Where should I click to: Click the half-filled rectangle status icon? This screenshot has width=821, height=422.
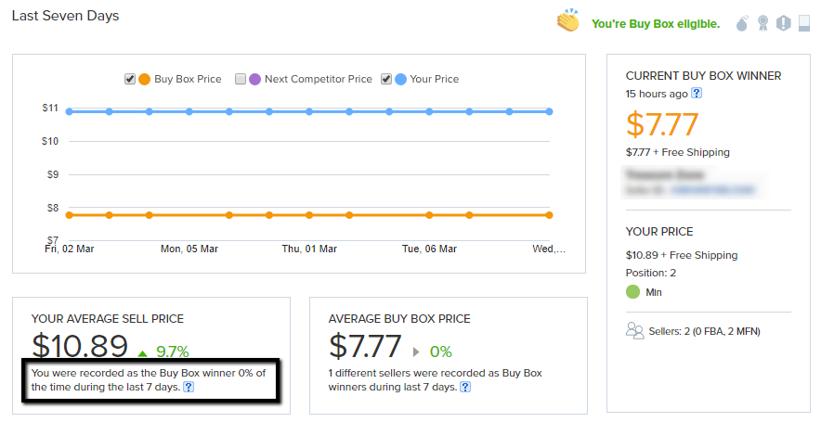(x=804, y=23)
